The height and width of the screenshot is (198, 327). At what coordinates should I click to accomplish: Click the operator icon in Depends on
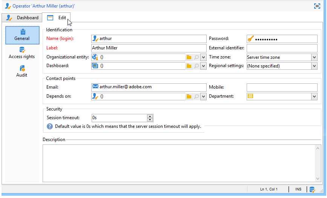click(95, 96)
